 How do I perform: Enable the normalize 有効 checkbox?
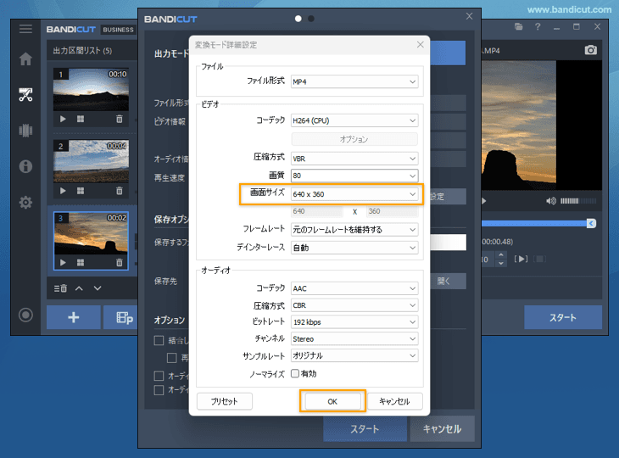[x=295, y=373]
